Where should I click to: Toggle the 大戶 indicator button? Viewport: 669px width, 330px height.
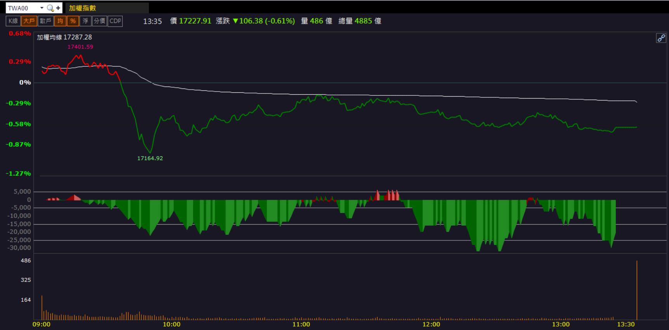29,21
